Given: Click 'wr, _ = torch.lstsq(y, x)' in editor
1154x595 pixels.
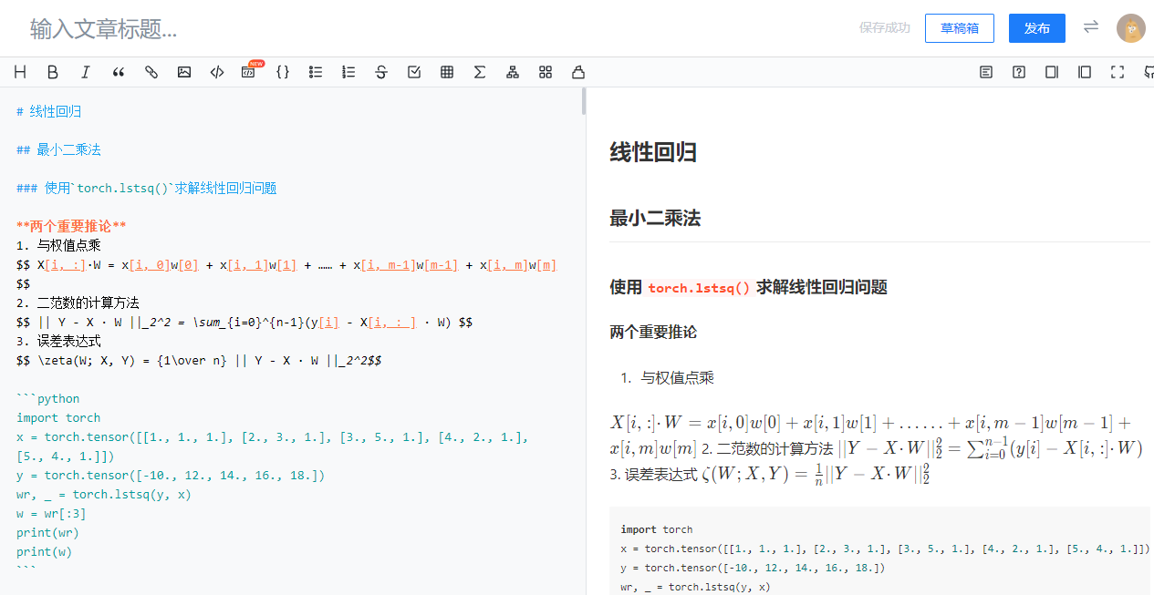Looking at the screenshot, I should (x=104, y=494).
